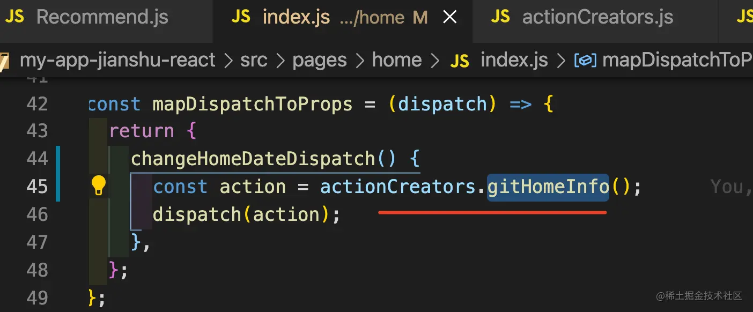Screen dimensions: 753x312
Task: Click line number 45 in the gutter
Action: pos(37,187)
